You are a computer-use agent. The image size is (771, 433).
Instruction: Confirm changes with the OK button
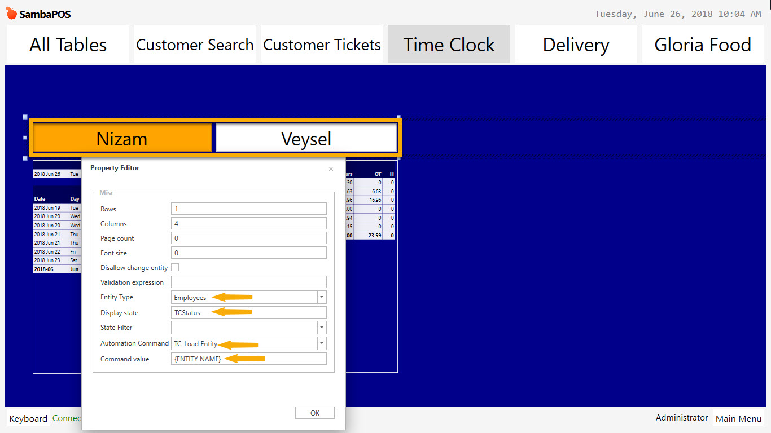coord(314,412)
